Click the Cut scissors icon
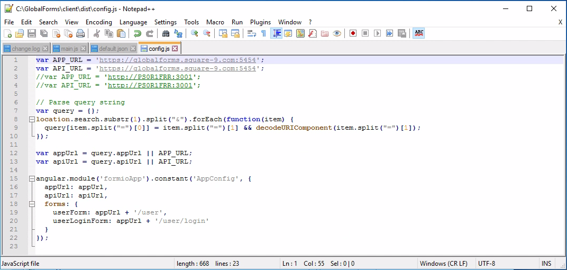Image resolution: width=567 pixels, height=270 pixels. click(x=97, y=33)
